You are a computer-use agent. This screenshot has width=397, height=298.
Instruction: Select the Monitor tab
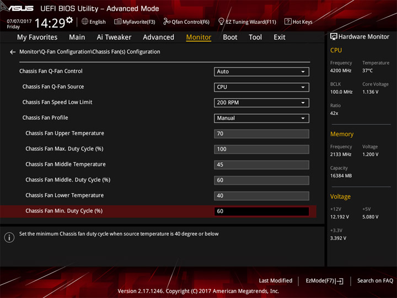(x=198, y=38)
